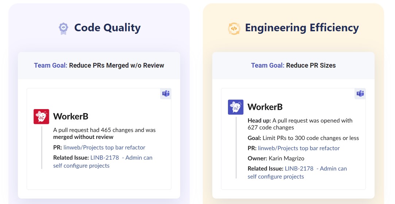Click the Code Quality badge icon
This screenshot has height=204, width=395.
(63, 28)
